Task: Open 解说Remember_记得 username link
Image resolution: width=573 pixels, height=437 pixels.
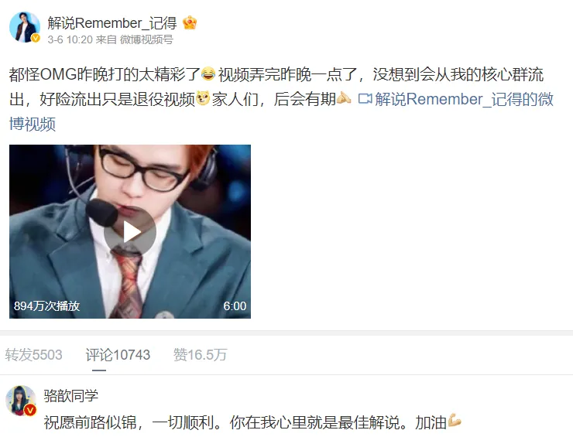Action: click(x=112, y=23)
